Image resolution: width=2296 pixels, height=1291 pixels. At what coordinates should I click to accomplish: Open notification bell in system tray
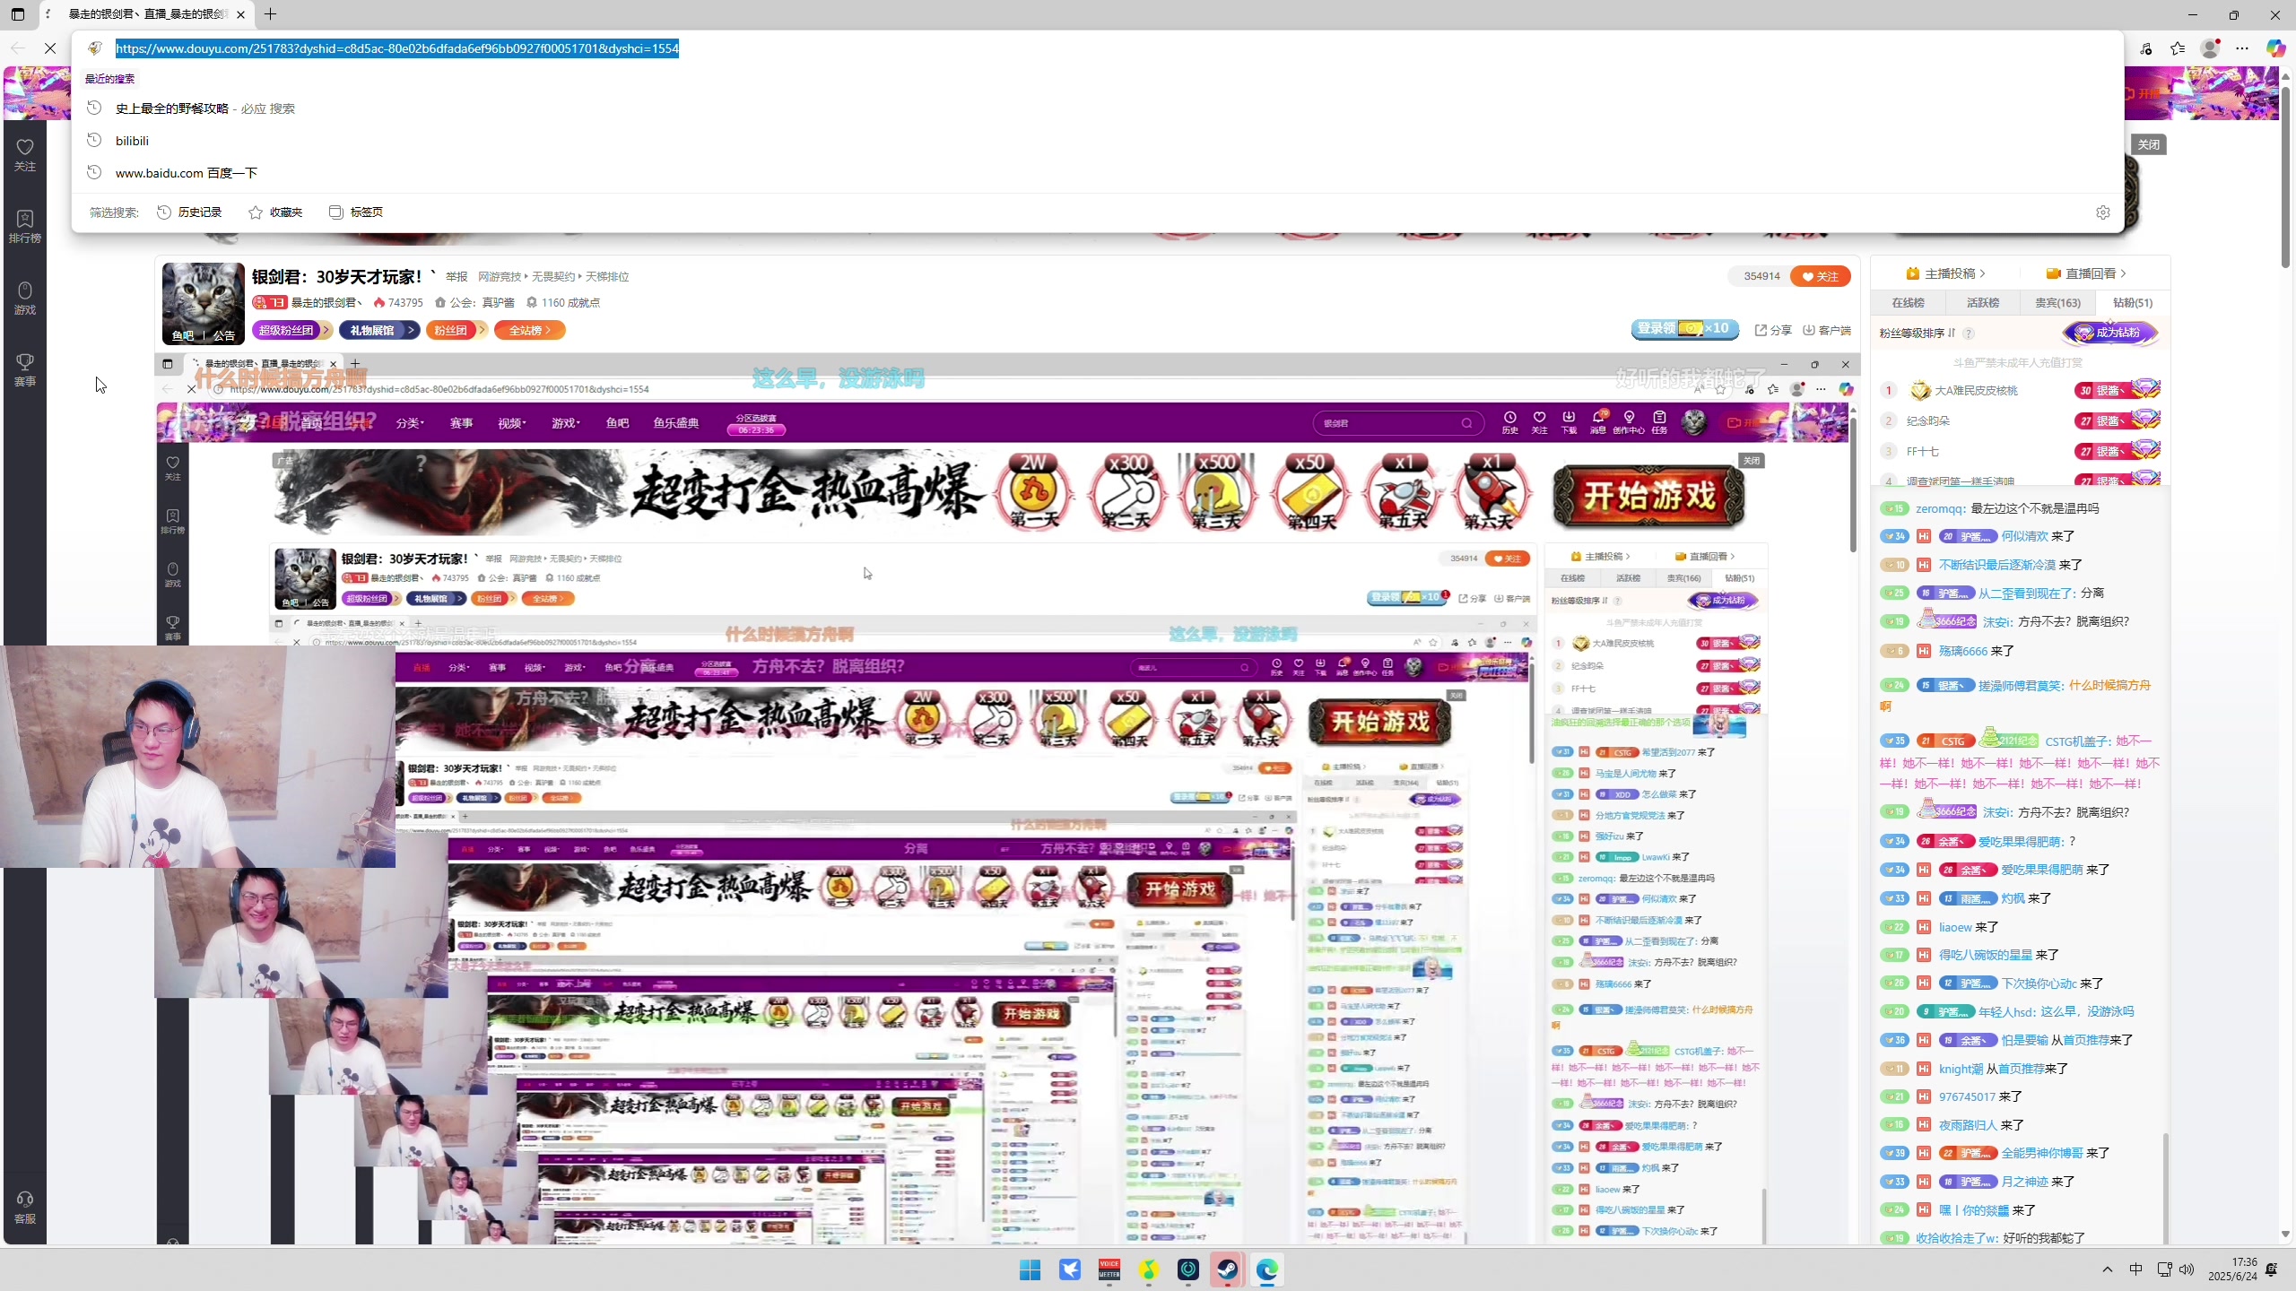click(2272, 1269)
